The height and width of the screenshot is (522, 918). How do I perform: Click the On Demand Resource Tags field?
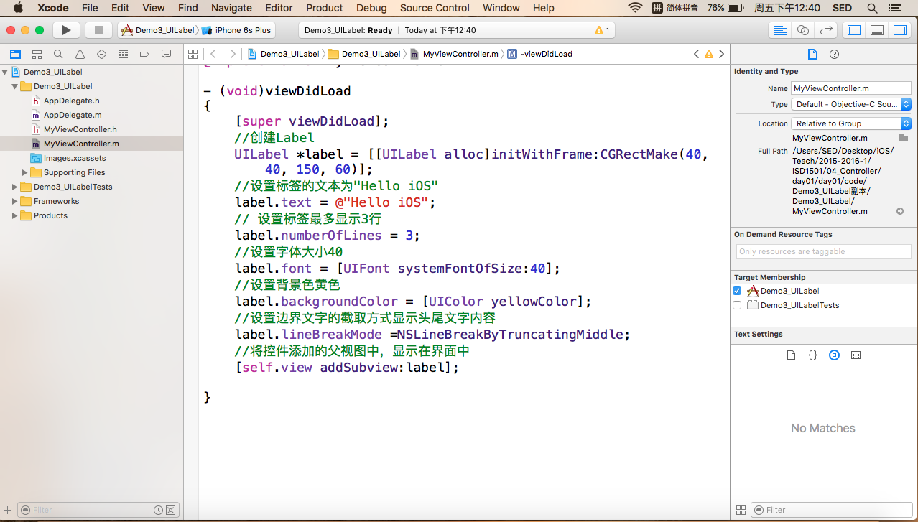pos(824,251)
